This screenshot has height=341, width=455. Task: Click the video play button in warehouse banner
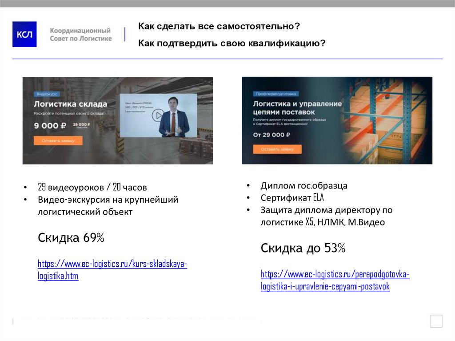(x=157, y=115)
